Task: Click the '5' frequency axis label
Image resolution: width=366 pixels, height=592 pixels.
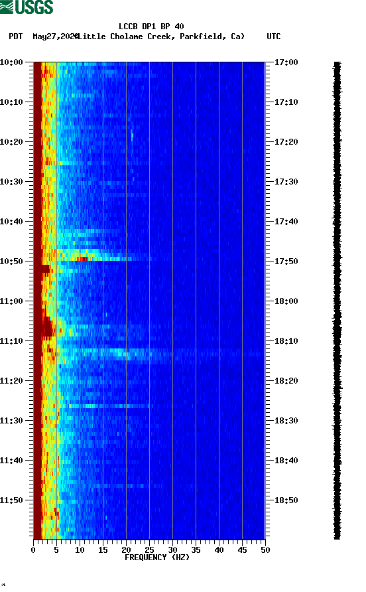Action: click(56, 550)
